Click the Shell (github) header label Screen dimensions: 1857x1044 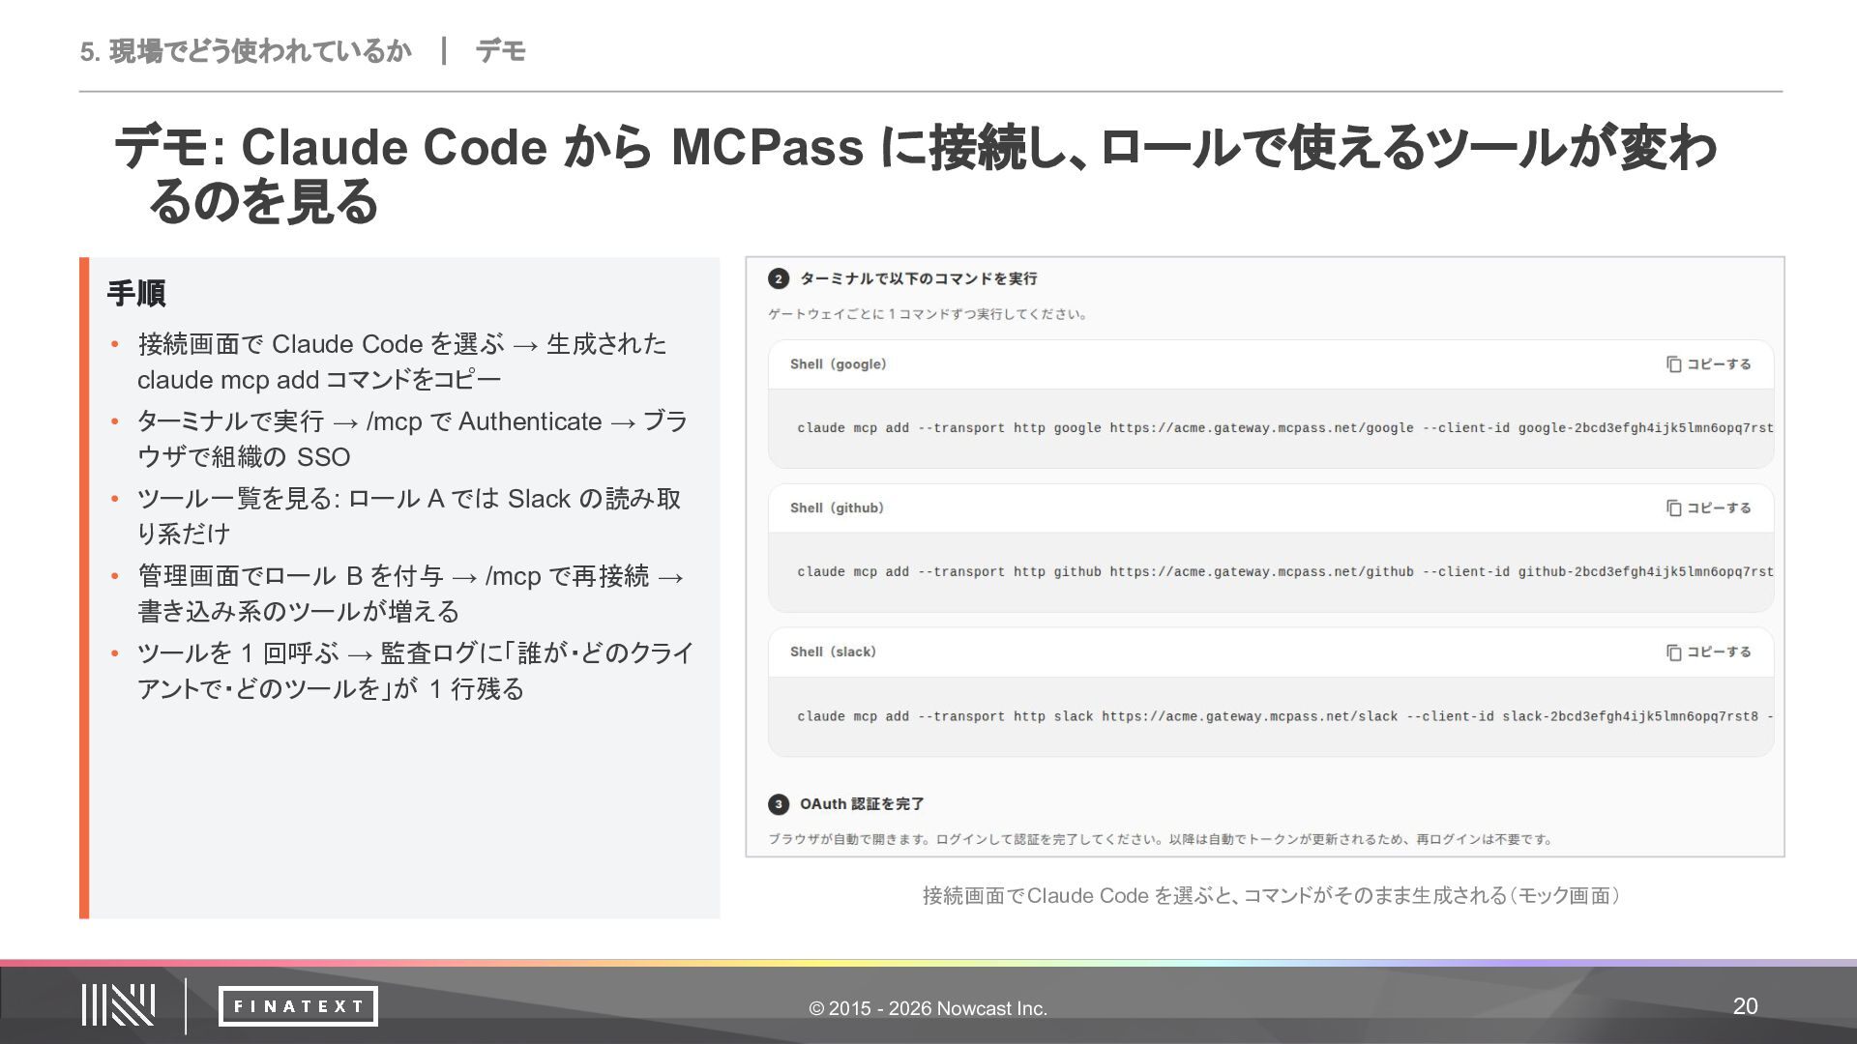click(x=837, y=508)
